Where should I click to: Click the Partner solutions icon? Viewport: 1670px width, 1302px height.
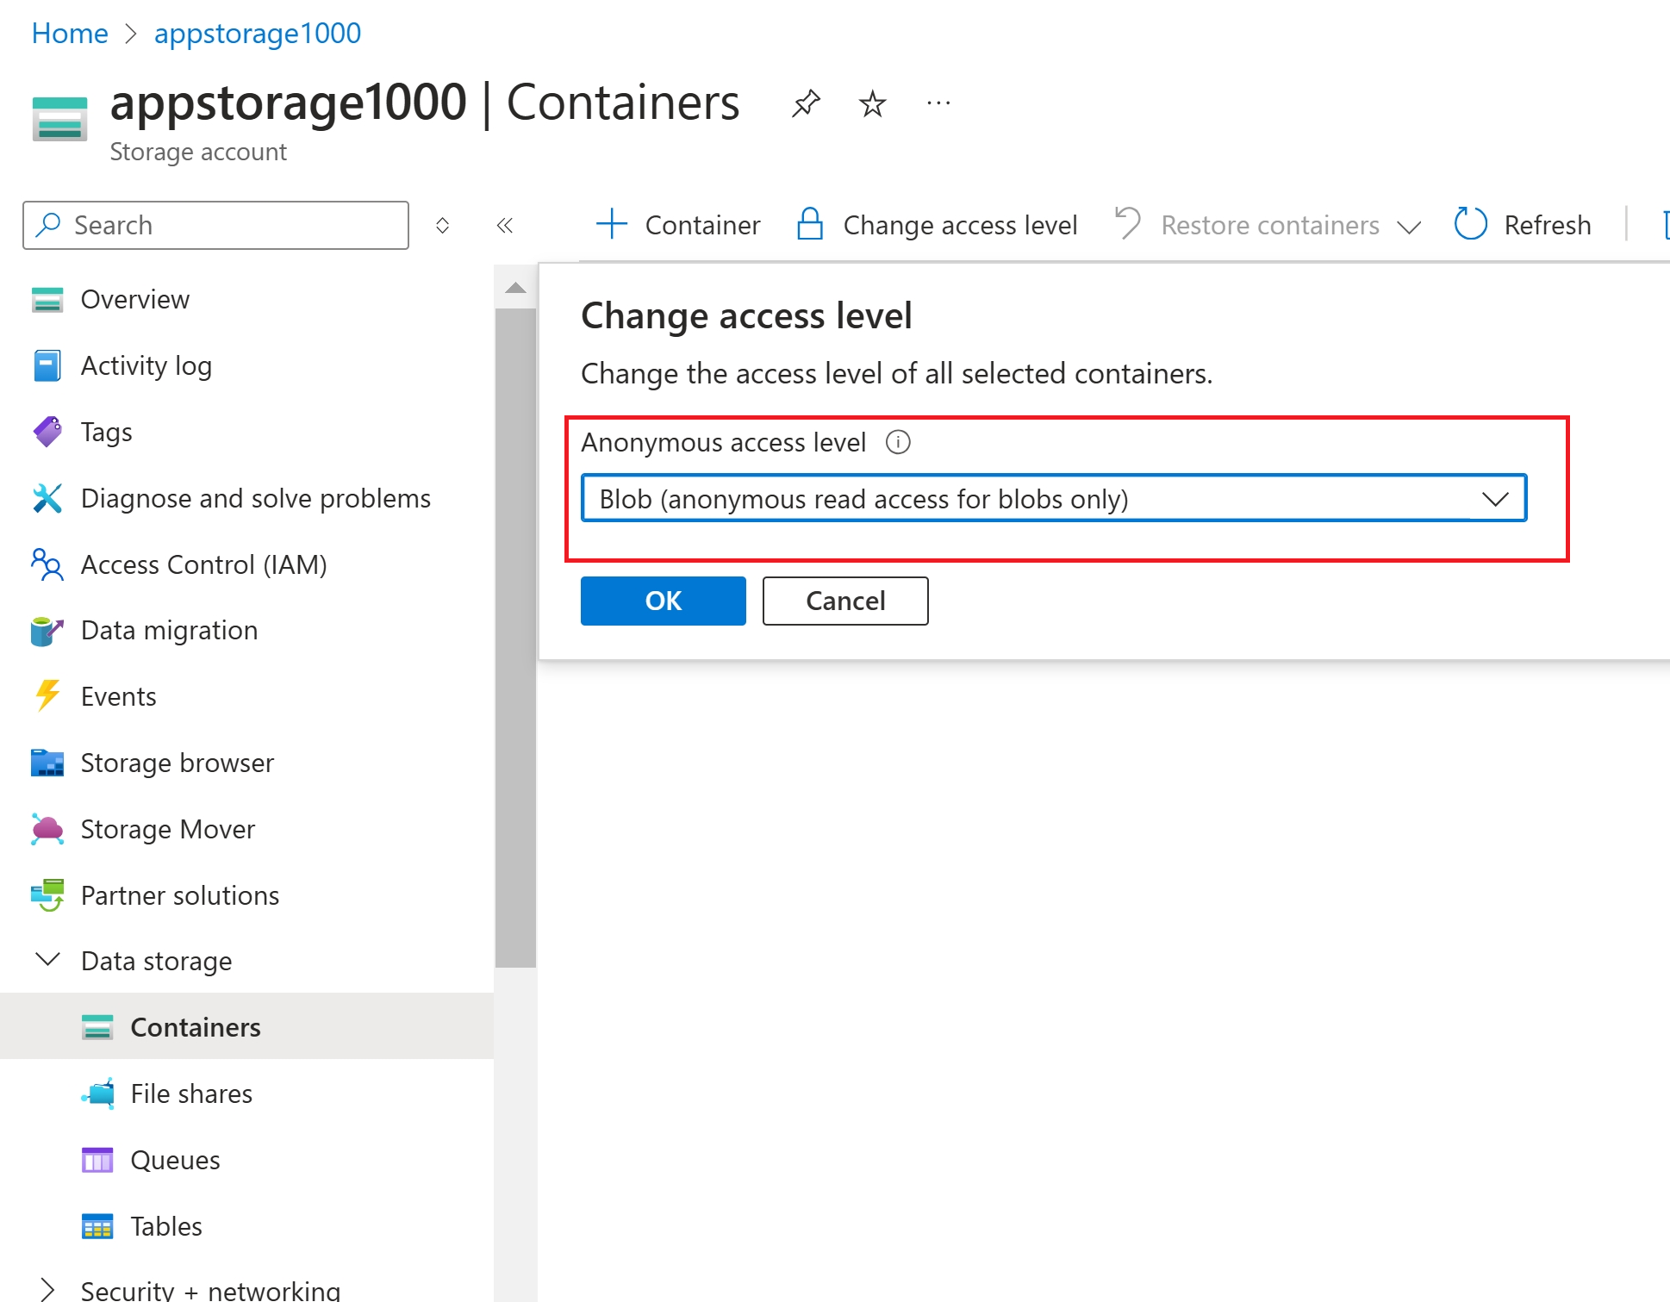(x=47, y=895)
